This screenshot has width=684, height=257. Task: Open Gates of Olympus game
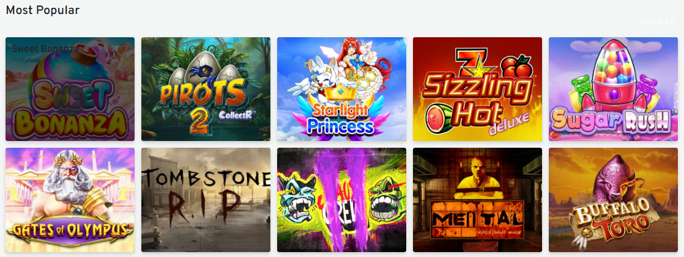(70, 200)
